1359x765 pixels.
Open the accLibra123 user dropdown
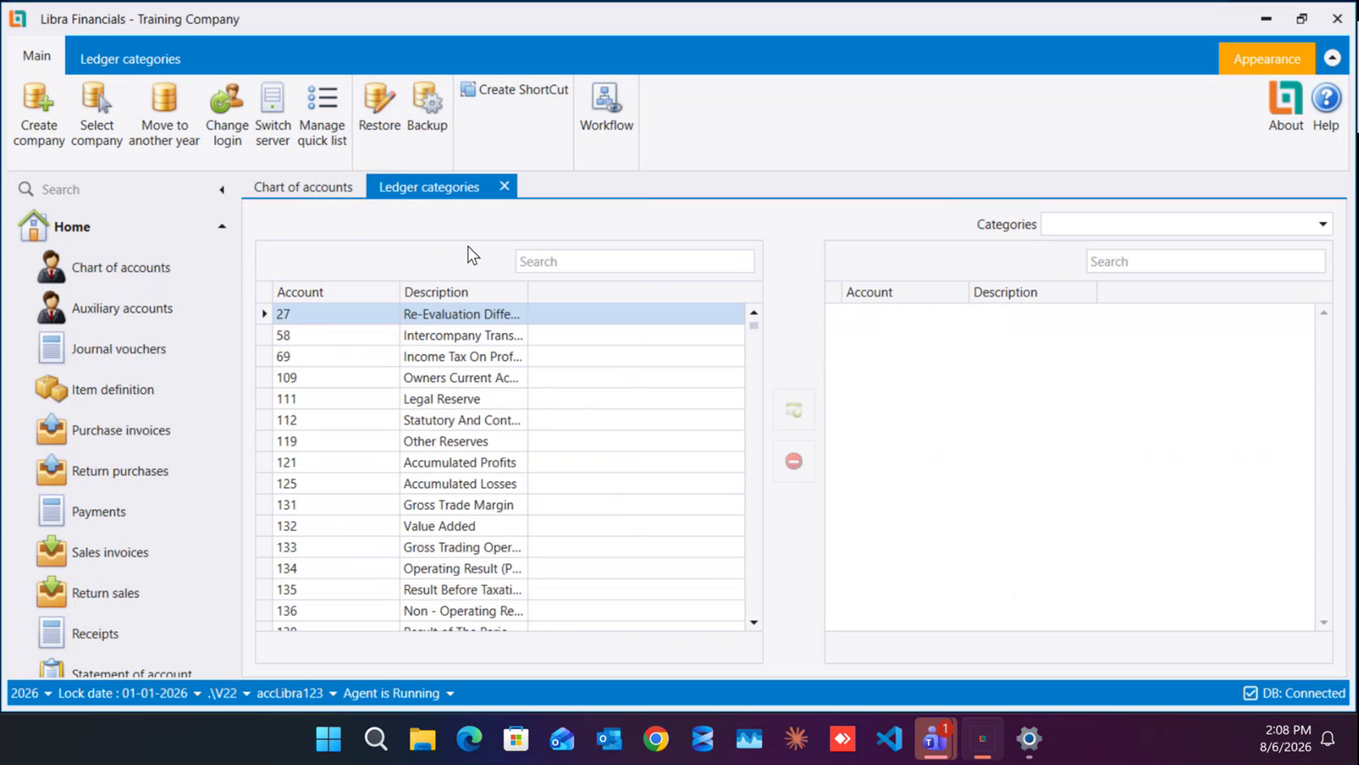pyautogui.click(x=297, y=694)
